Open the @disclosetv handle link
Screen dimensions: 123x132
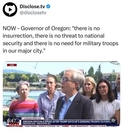click(33, 13)
